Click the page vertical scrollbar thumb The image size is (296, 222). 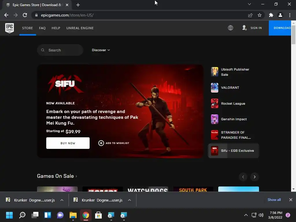coord(293,35)
